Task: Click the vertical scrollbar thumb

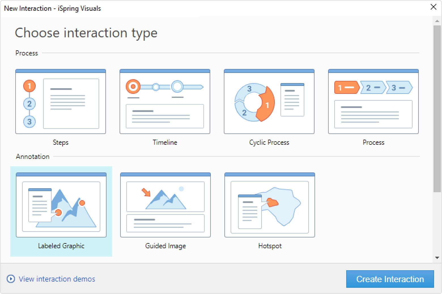Action: (437, 109)
